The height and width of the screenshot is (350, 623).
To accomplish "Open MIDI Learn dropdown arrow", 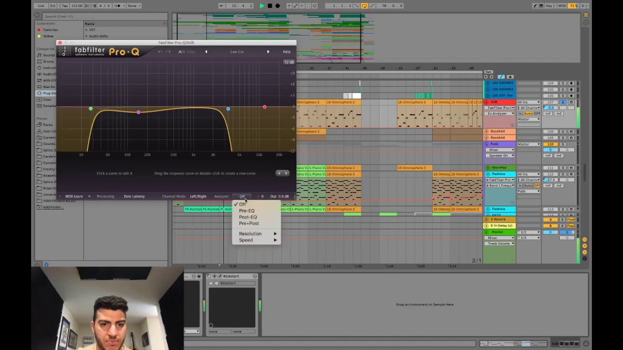I will [x=89, y=196].
